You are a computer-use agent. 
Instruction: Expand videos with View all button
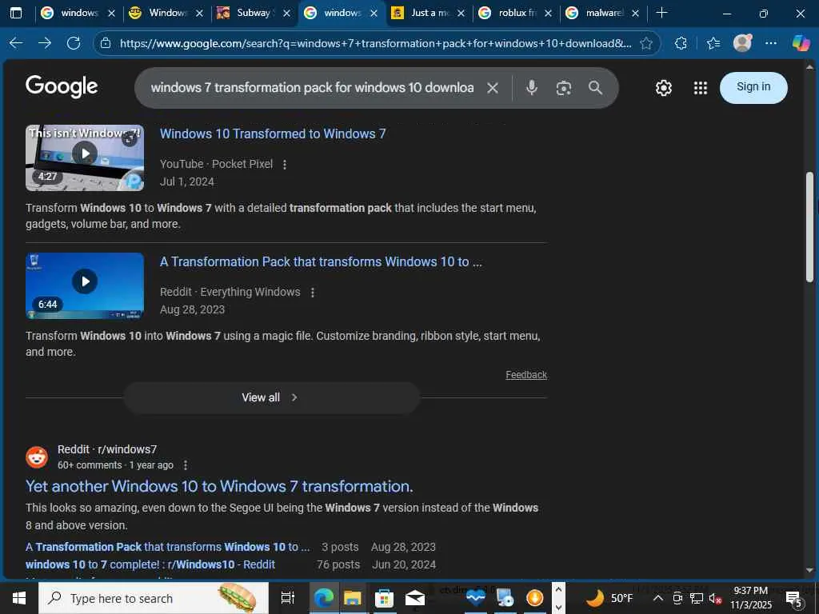(x=272, y=398)
